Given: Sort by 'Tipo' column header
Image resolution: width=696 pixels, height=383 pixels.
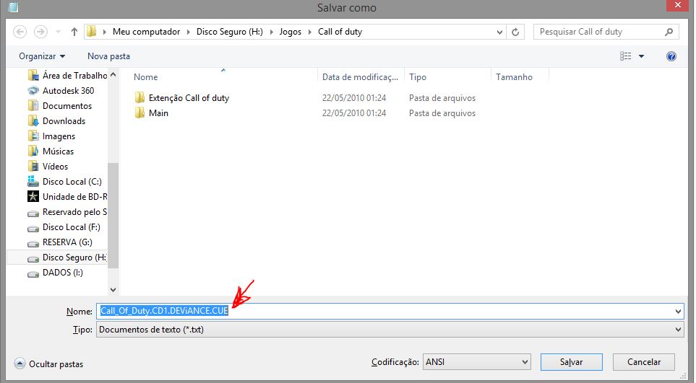Looking at the screenshot, I should coord(418,77).
